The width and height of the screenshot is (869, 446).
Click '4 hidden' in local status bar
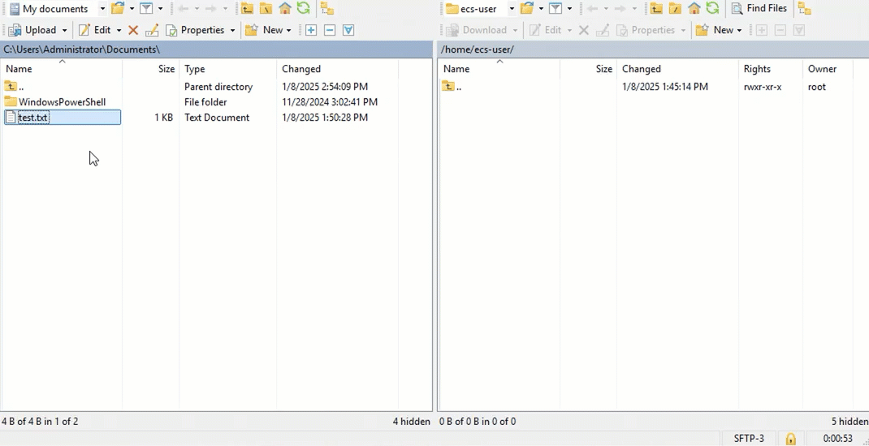[411, 422]
